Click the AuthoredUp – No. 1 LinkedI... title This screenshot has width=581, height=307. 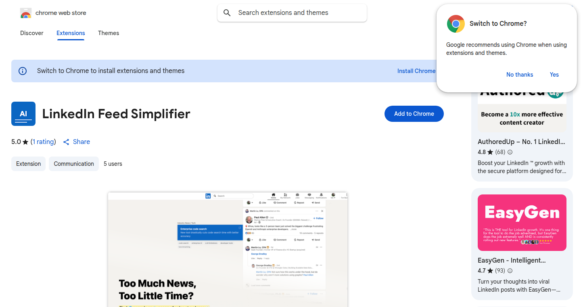coord(521,142)
